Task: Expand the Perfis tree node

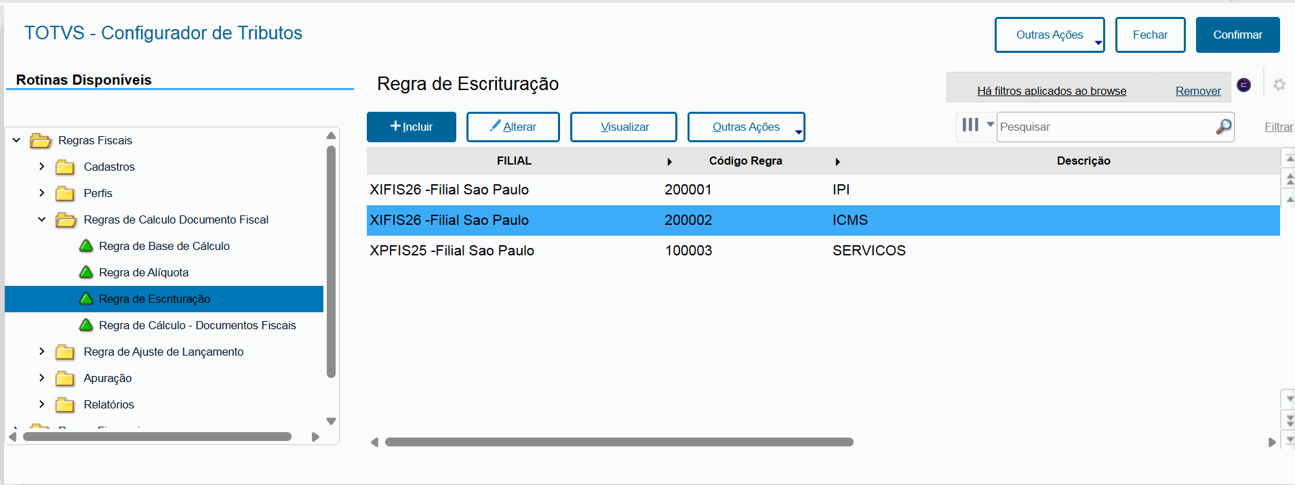Action: point(42,193)
